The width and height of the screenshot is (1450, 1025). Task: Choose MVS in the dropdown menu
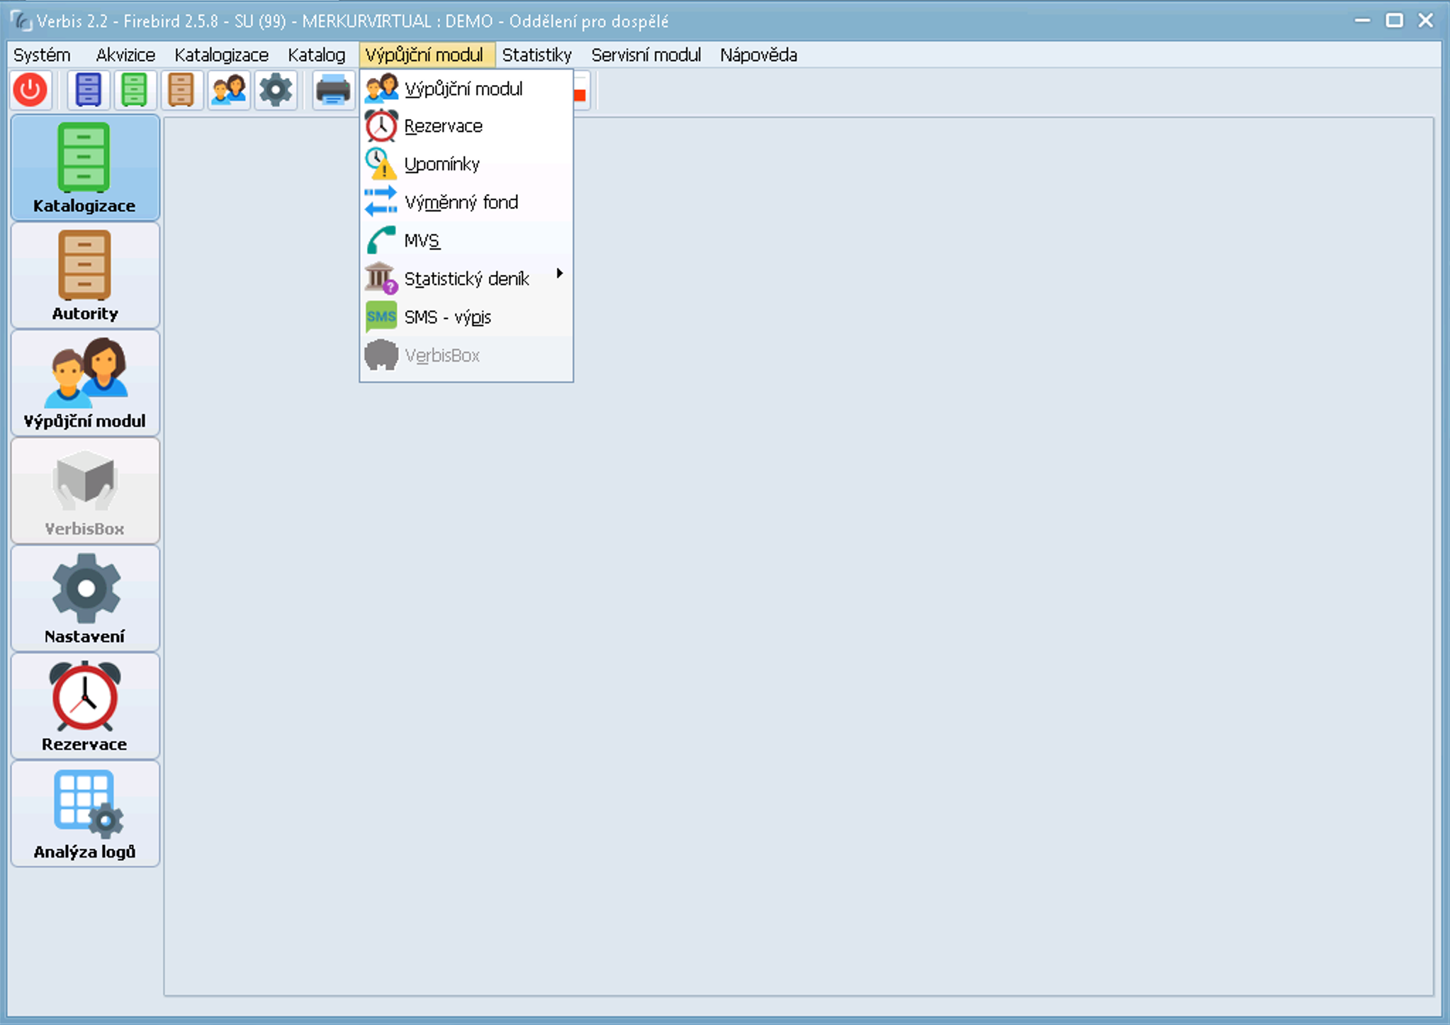(466, 241)
